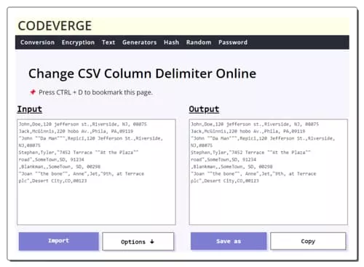This screenshot has width=364, height=267.
Task: Click the CODEVERGE site logo
Action: [55, 25]
